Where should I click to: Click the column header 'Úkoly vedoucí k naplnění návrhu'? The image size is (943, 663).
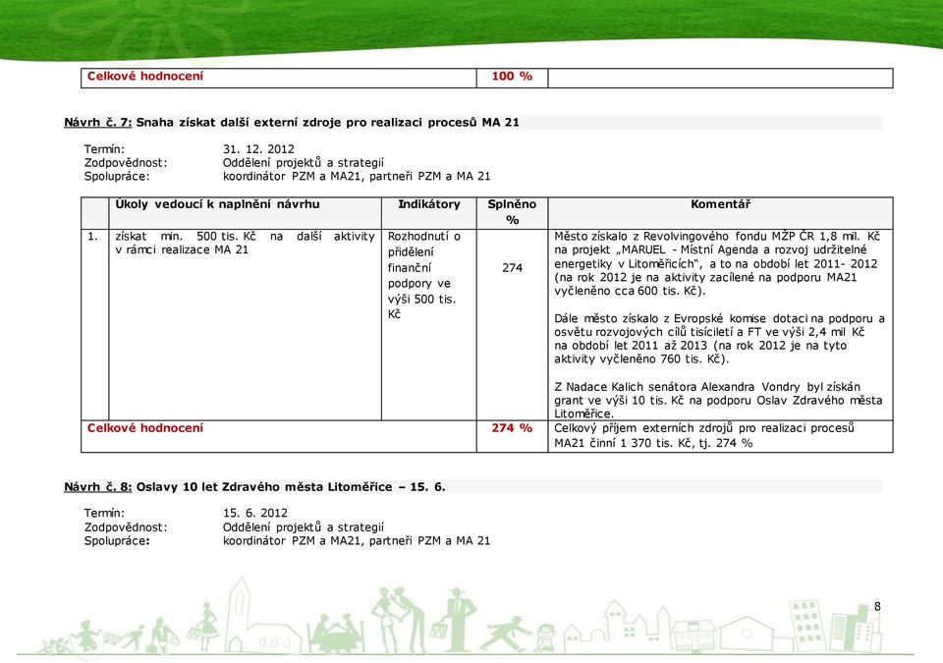(x=217, y=204)
